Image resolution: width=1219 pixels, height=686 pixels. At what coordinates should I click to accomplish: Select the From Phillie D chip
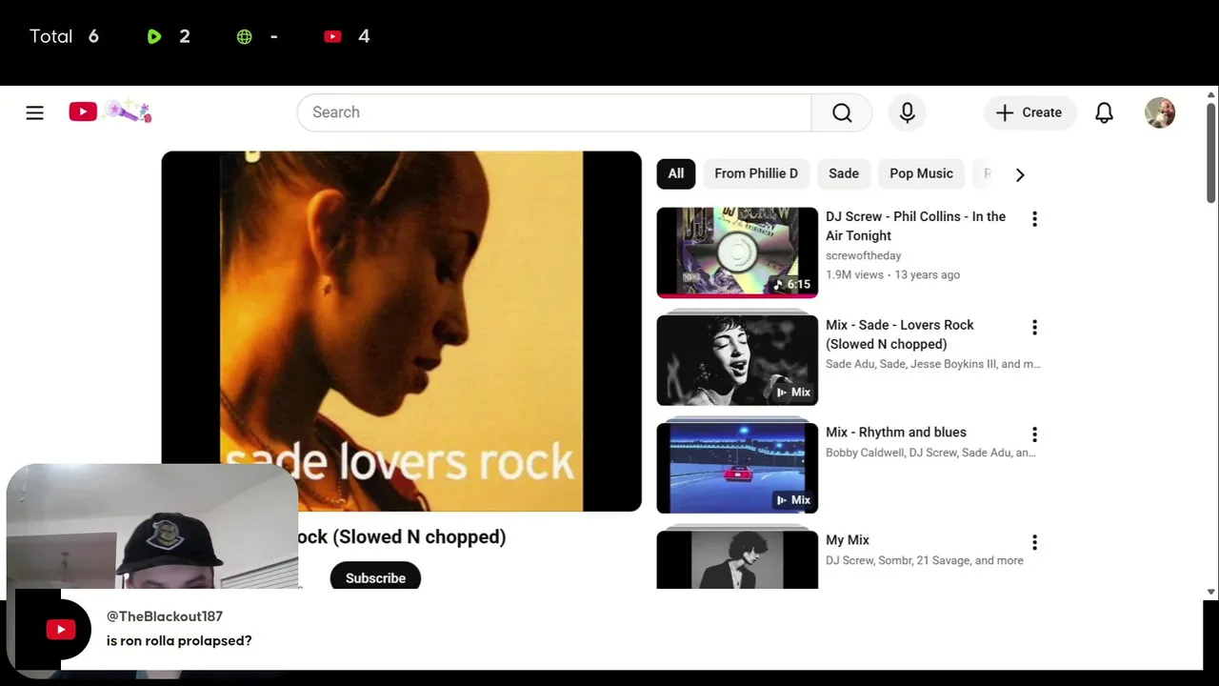(x=756, y=173)
